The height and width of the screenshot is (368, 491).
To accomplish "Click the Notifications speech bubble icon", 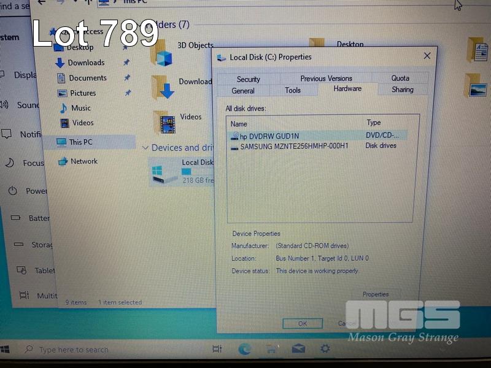I will [x=6, y=134].
